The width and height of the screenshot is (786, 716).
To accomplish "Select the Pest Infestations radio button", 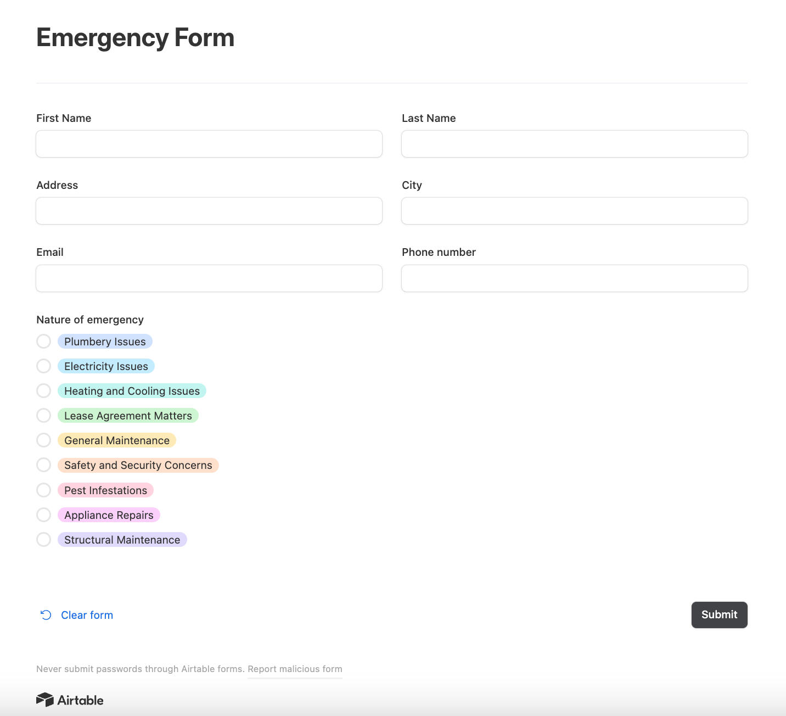I will (44, 490).
